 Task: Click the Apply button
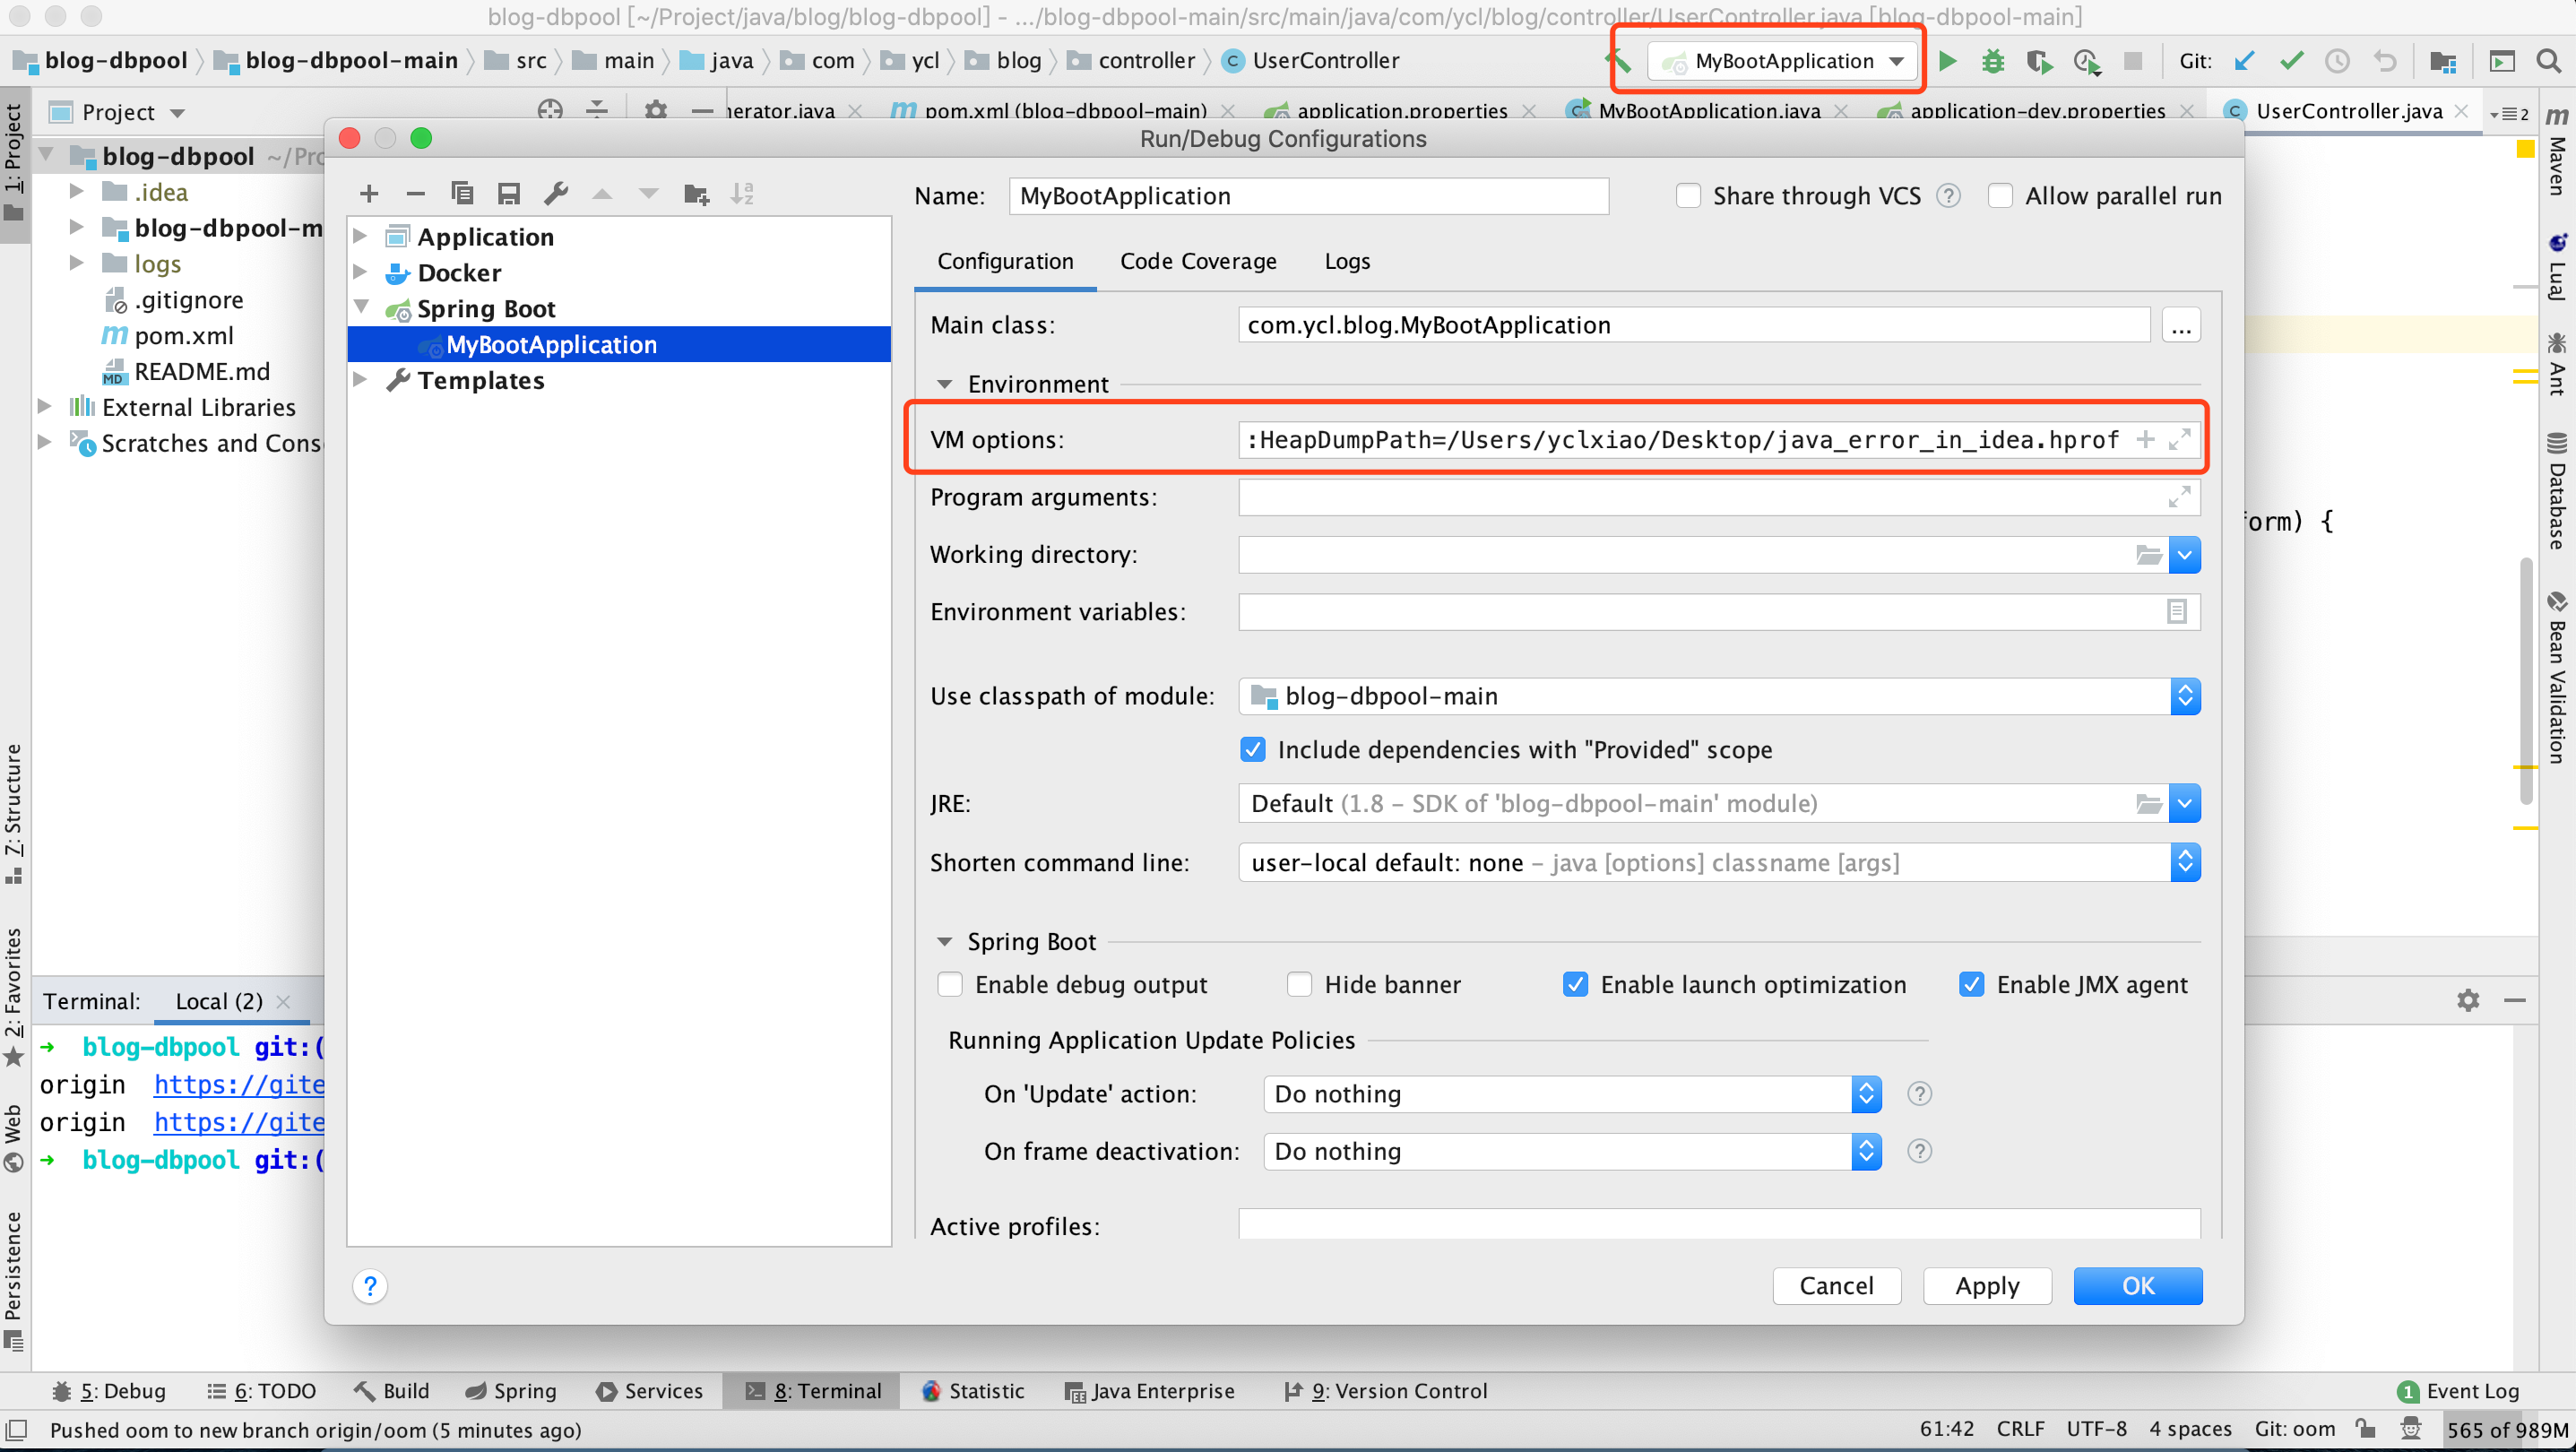coord(1987,1286)
